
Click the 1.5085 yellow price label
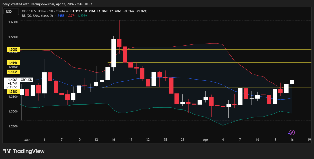12,49
